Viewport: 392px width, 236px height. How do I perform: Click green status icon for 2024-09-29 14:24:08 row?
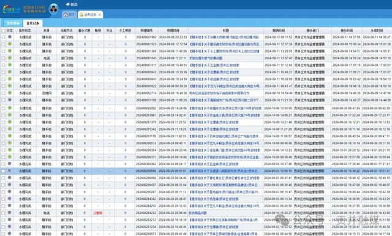[10, 108]
